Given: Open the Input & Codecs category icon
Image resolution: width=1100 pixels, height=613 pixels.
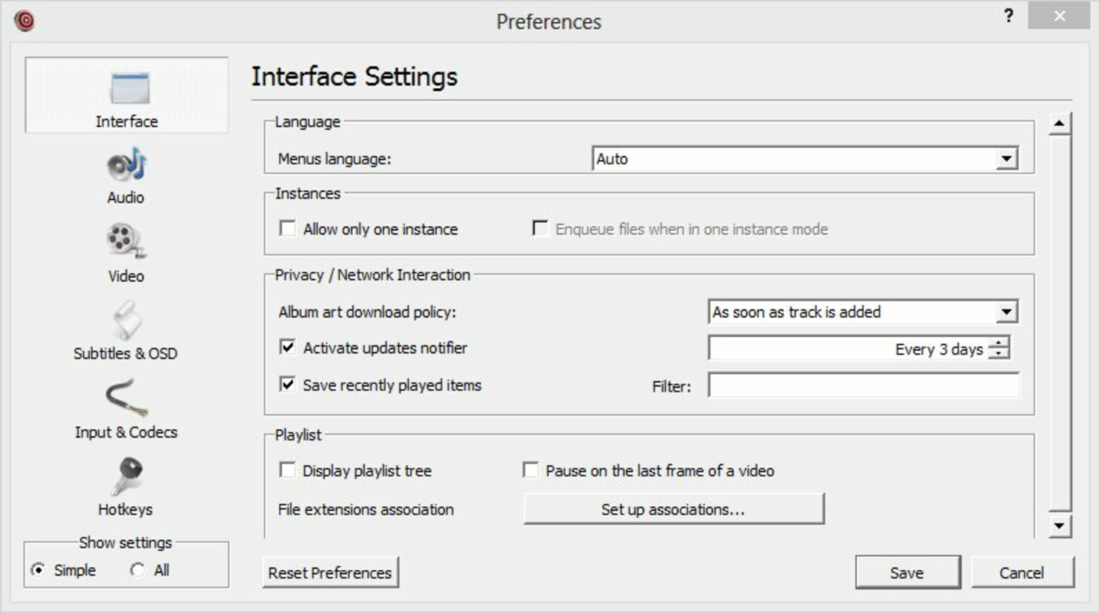Looking at the screenshot, I should pos(126,397).
